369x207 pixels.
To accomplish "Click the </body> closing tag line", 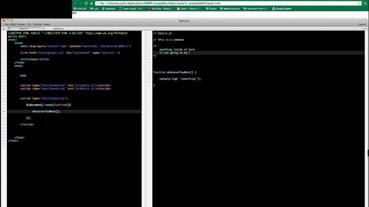I will [19, 137].
